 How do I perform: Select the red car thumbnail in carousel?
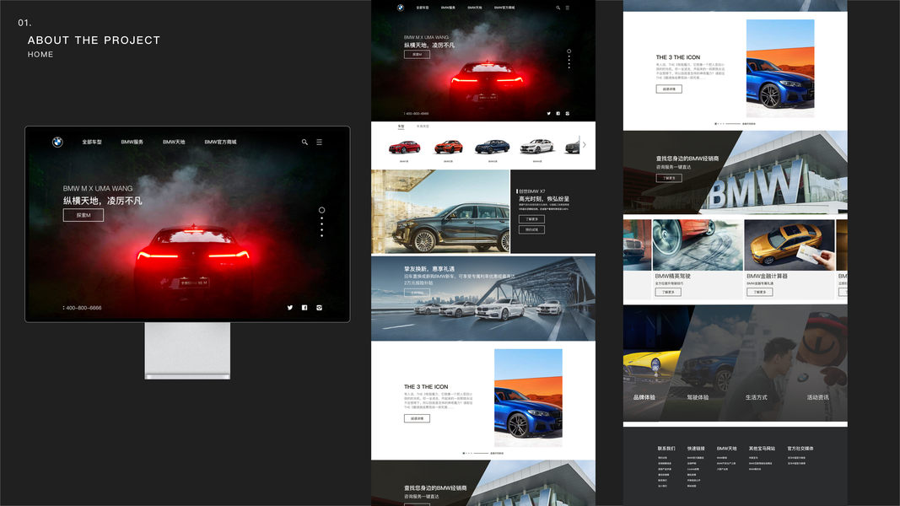[x=404, y=148]
